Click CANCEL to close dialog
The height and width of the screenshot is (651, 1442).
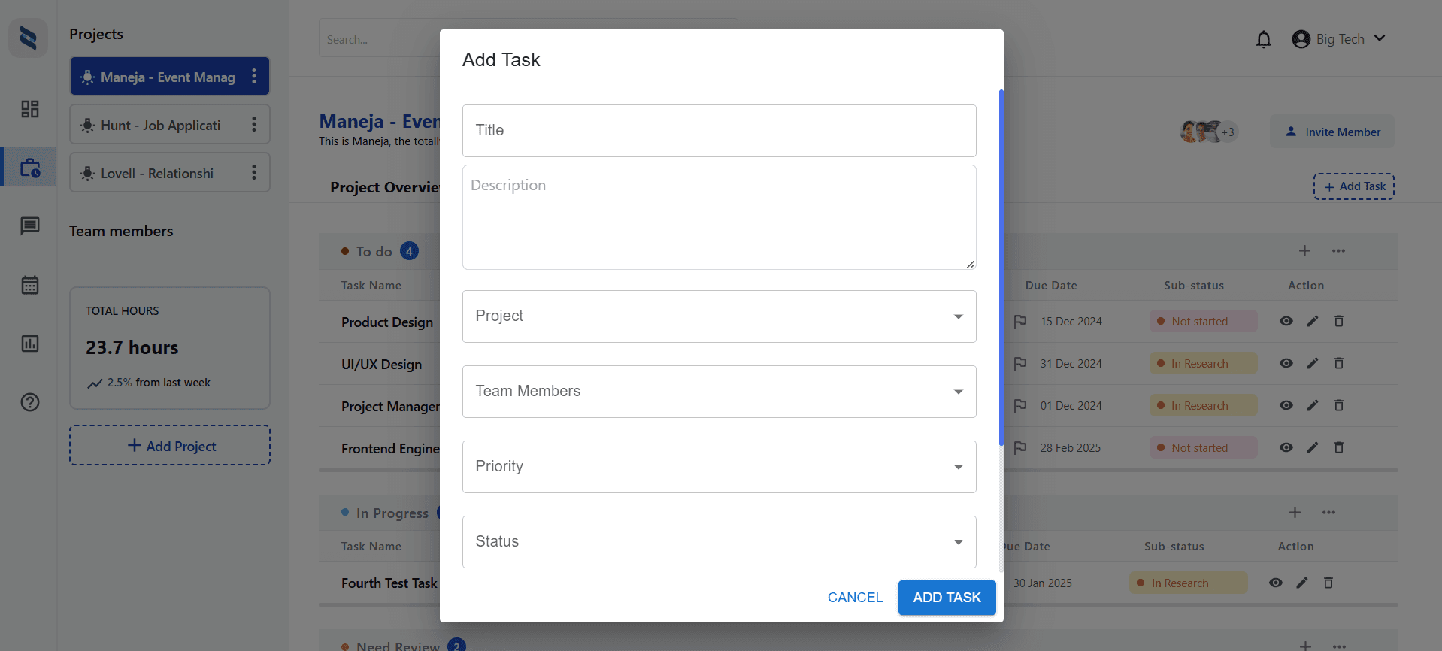[855, 598]
